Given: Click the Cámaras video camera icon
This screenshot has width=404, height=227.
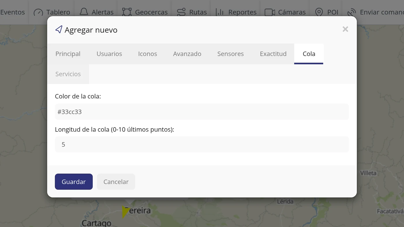Looking at the screenshot, I should tap(270, 12).
